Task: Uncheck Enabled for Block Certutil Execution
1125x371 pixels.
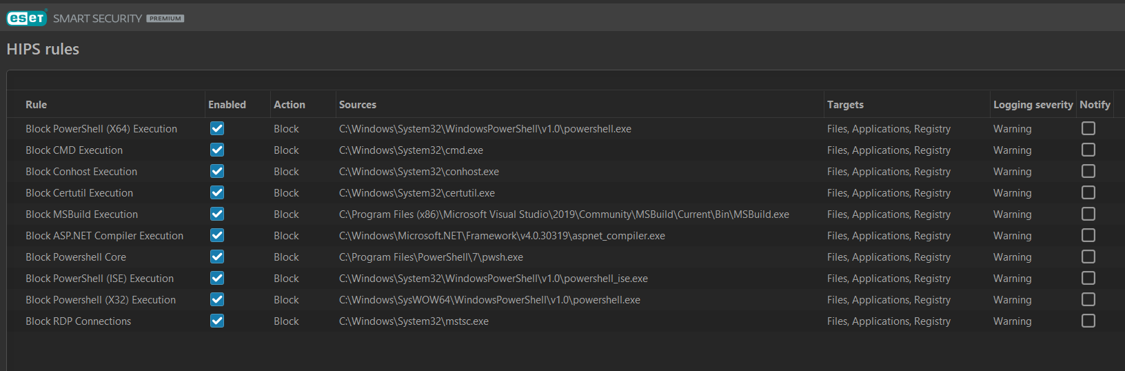Action: pos(217,192)
